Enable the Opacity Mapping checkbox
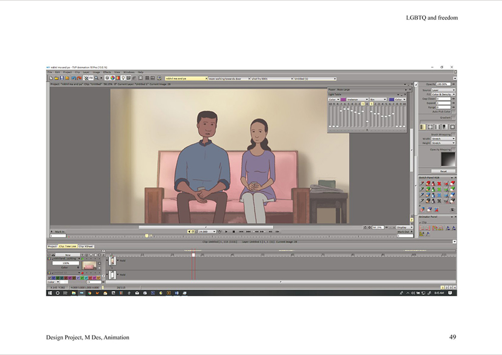Viewport: 502px width, 355px height. pyautogui.click(x=454, y=150)
